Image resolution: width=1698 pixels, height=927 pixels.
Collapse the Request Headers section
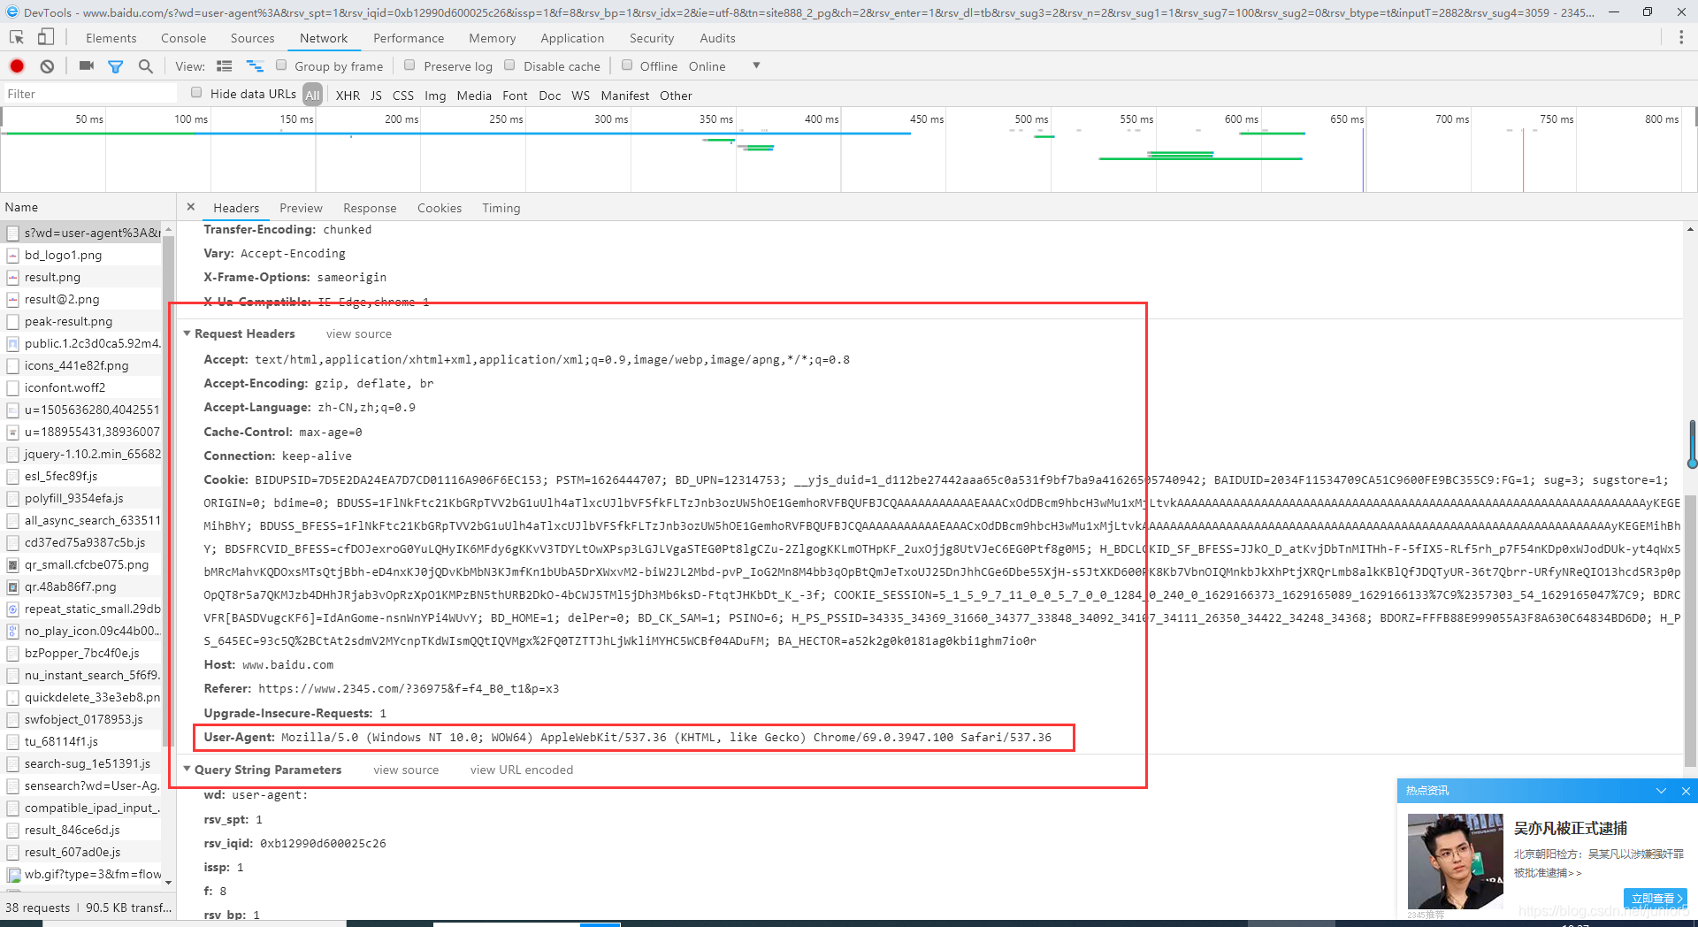tap(187, 333)
